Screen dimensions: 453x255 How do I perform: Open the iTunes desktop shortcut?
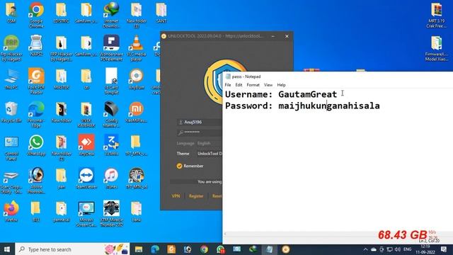[x=111, y=178]
